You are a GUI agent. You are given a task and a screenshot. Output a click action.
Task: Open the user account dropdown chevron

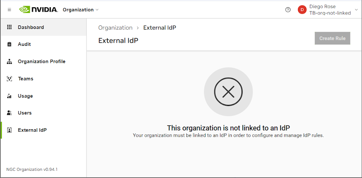[x=356, y=10]
